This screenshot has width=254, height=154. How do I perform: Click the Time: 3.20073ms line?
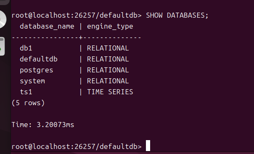43,125
